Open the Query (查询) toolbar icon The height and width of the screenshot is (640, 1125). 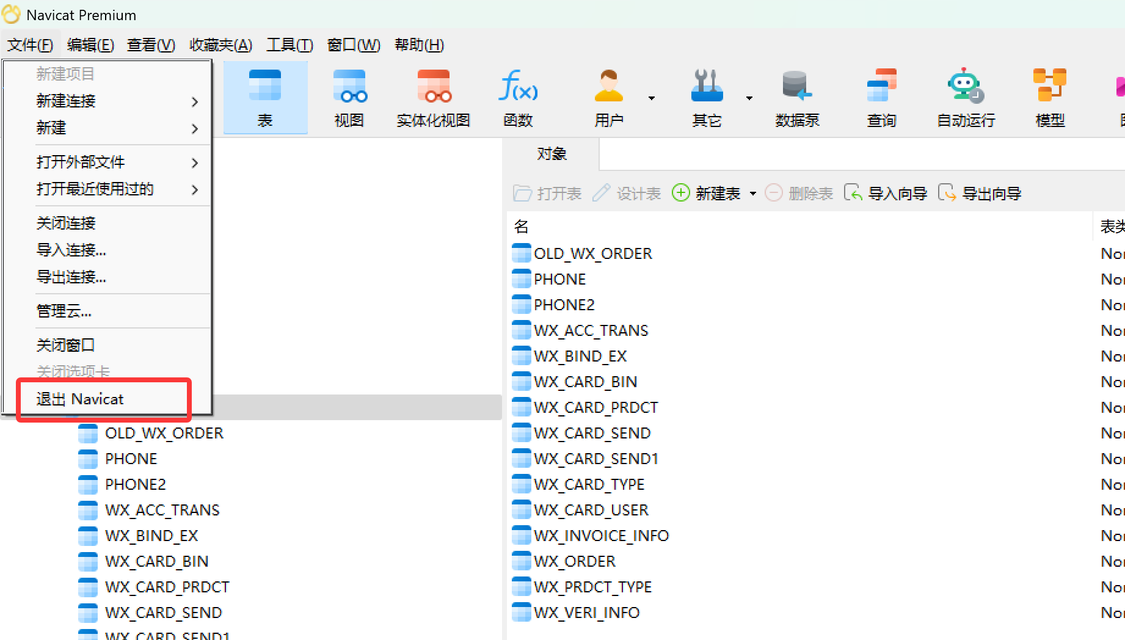881,98
